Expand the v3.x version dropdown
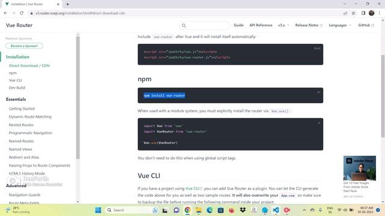This screenshot has height=216, width=385. (283, 25)
